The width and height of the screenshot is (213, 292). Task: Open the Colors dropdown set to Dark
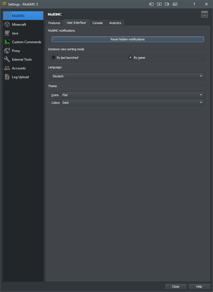click(133, 102)
